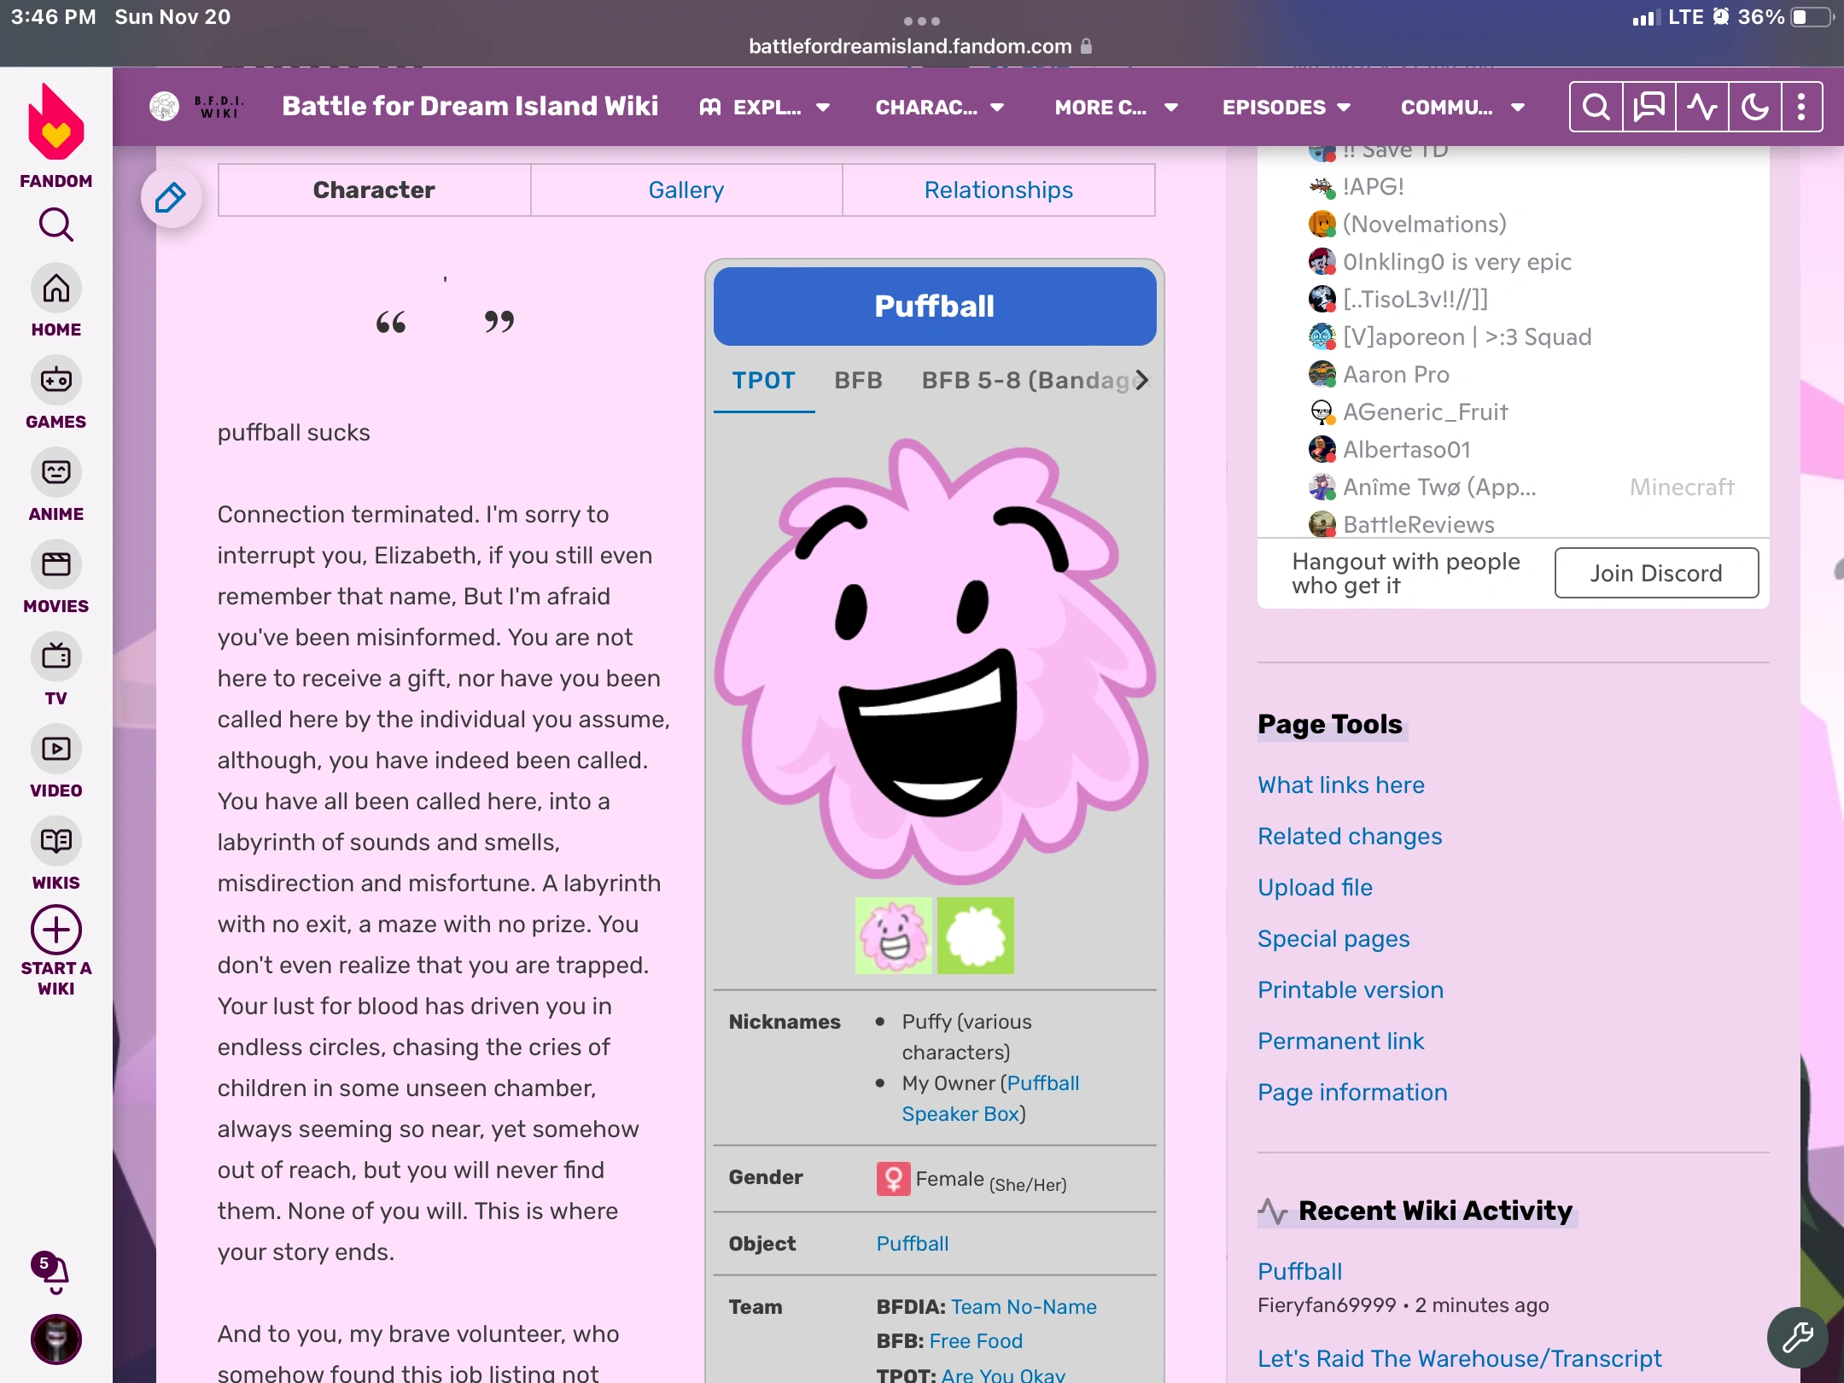Open the Discussions speech bubble icon

[1649, 107]
